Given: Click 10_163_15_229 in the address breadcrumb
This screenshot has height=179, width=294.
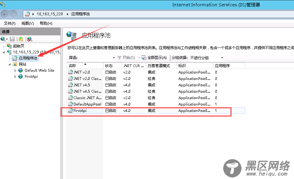Looking at the screenshot, I should pyautogui.click(x=50, y=14).
